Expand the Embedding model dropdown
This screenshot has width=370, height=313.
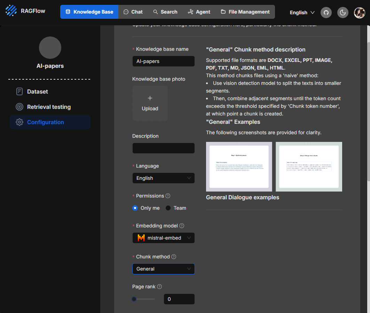163,238
